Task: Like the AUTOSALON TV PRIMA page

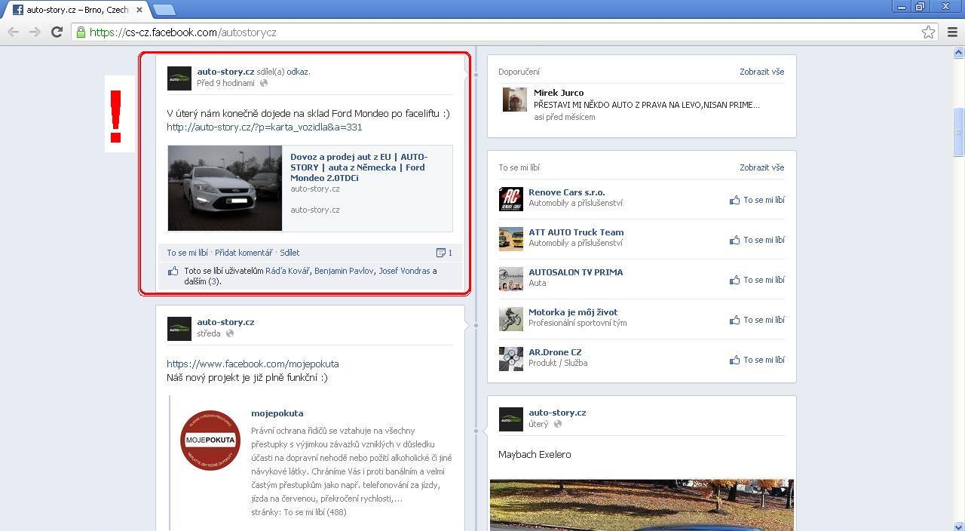Action: [757, 280]
